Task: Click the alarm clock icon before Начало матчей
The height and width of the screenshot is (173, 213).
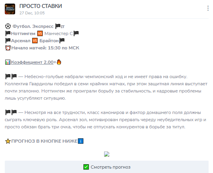Action: click(x=8, y=48)
